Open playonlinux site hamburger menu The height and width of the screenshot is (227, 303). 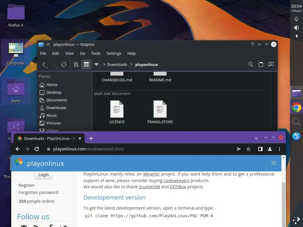tap(274, 163)
